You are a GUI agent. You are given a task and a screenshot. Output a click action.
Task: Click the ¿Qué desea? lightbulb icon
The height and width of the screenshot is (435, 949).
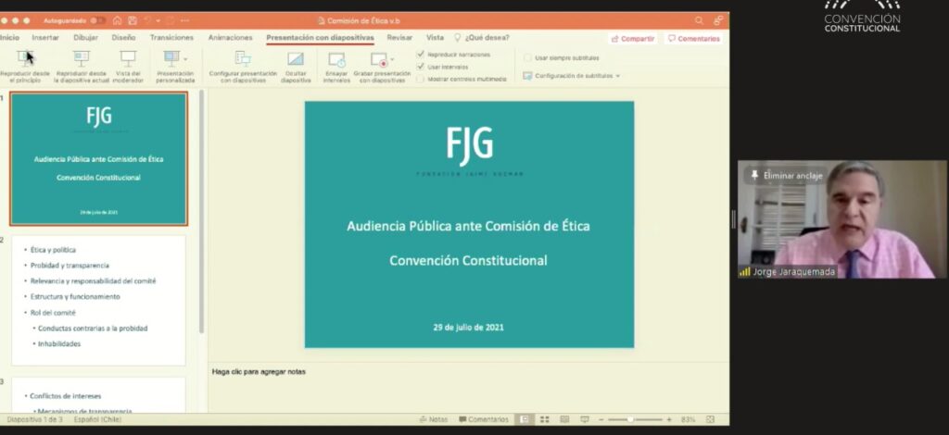458,37
